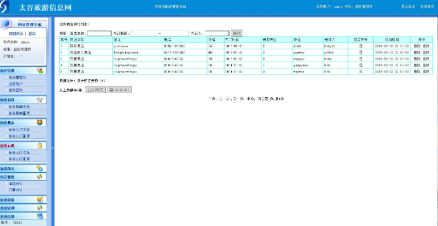Screen dimensions: 438x226
Task: Click the 预订天数 column header
Action: (x=277, y=40)
